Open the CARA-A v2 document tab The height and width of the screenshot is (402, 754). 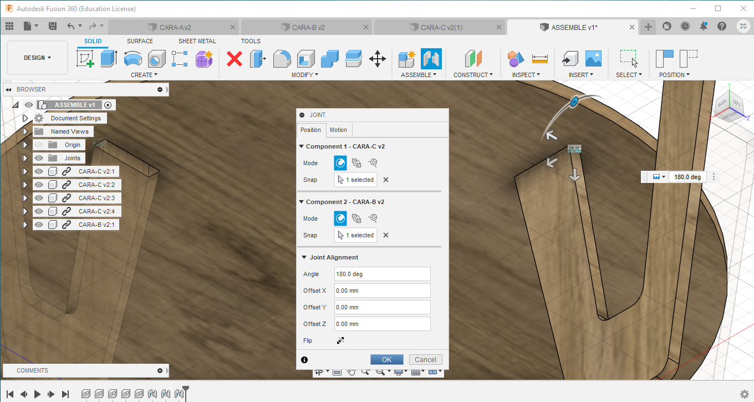coord(174,27)
